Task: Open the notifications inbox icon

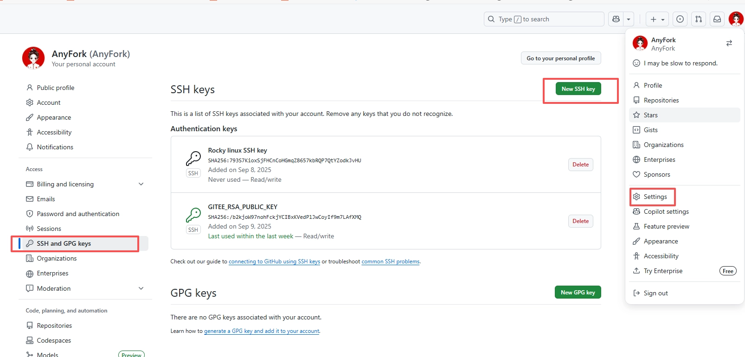Action: tap(717, 19)
